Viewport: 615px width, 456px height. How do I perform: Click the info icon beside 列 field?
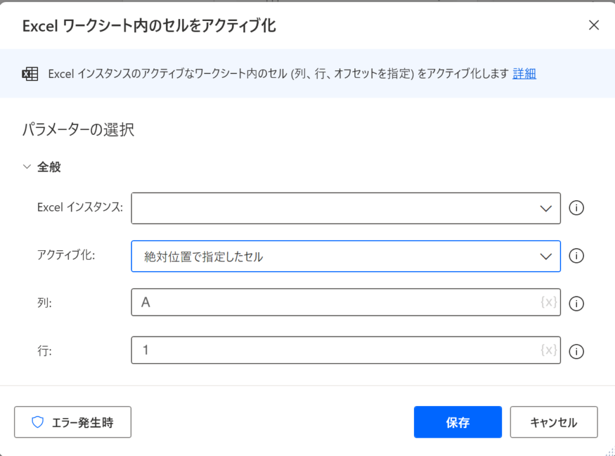[576, 303]
